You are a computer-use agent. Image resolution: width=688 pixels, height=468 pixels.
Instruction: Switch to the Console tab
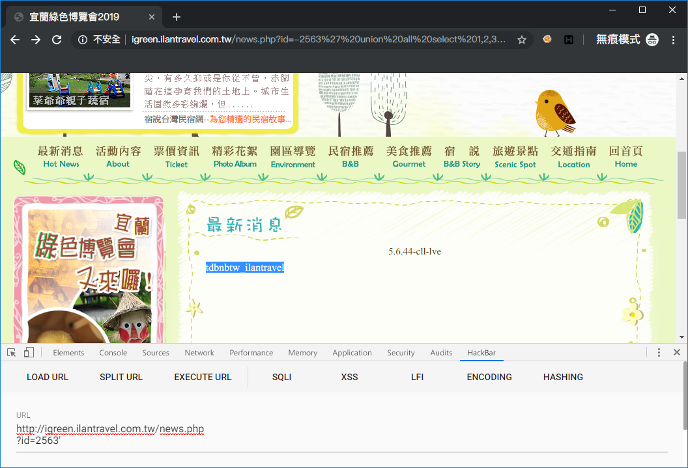click(x=113, y=353)
